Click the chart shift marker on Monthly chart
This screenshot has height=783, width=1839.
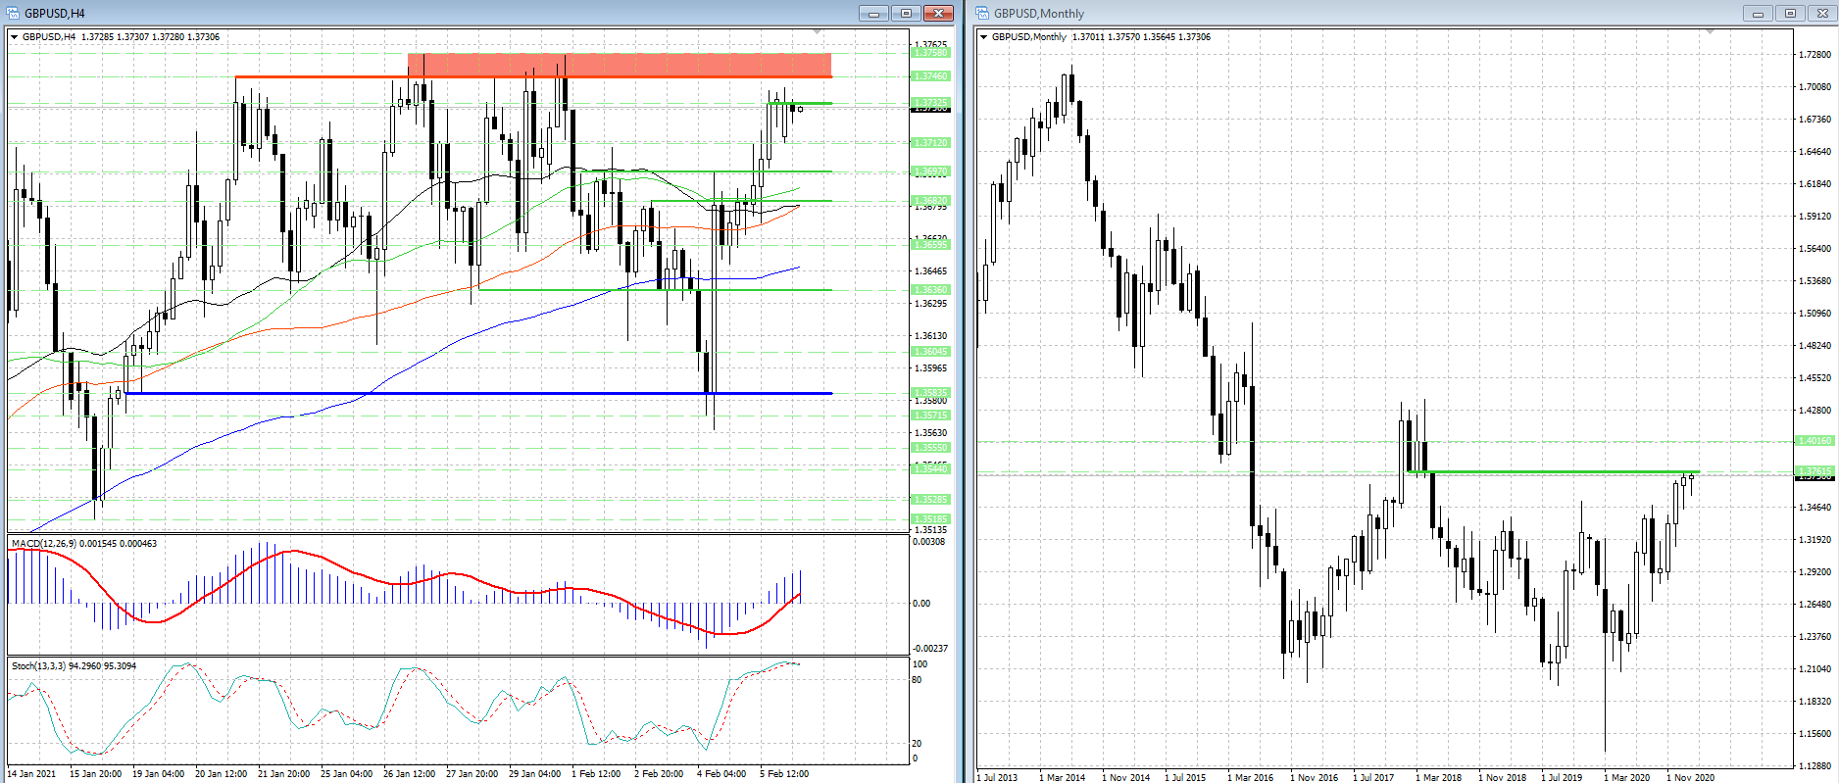tap(1710, 32)
